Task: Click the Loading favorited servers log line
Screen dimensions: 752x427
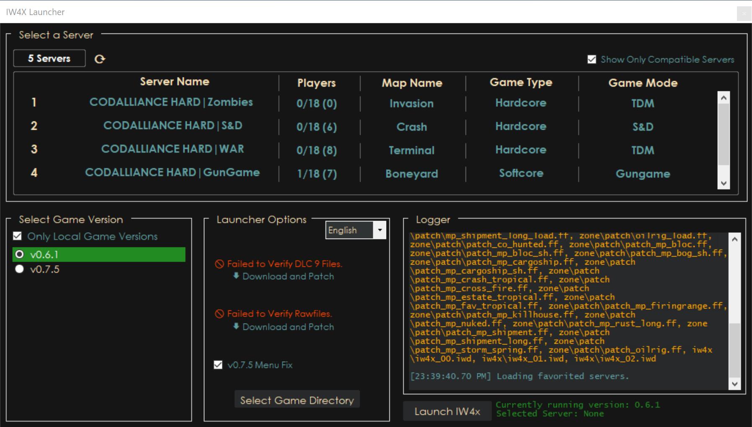Action: pos(520,376)
